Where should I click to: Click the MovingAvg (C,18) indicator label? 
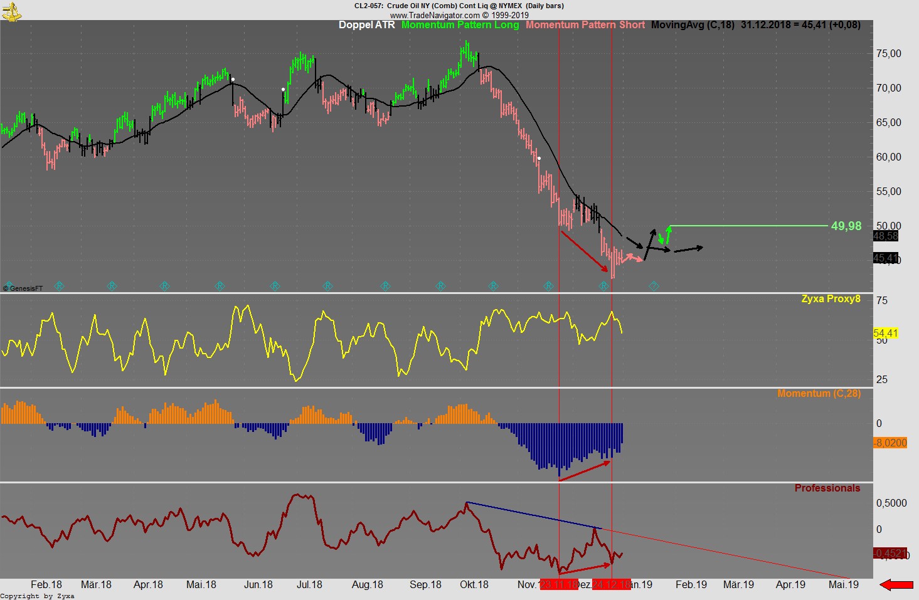(692, 25)
